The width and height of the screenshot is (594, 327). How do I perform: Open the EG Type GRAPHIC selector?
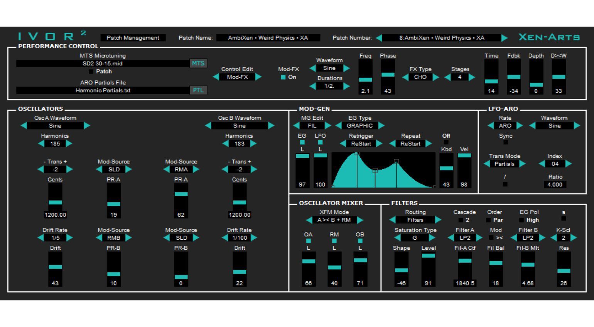pos(359,126)
